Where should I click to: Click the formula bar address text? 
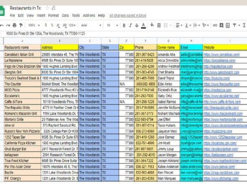click(45, 33)
